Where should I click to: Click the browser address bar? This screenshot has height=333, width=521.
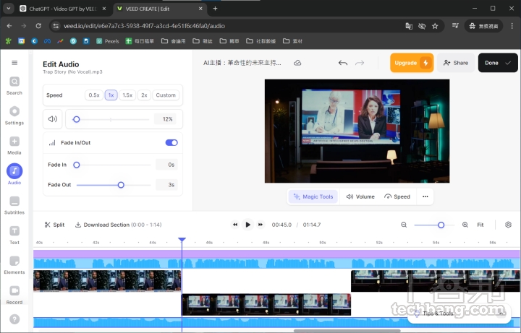click(x=229, y=26)
